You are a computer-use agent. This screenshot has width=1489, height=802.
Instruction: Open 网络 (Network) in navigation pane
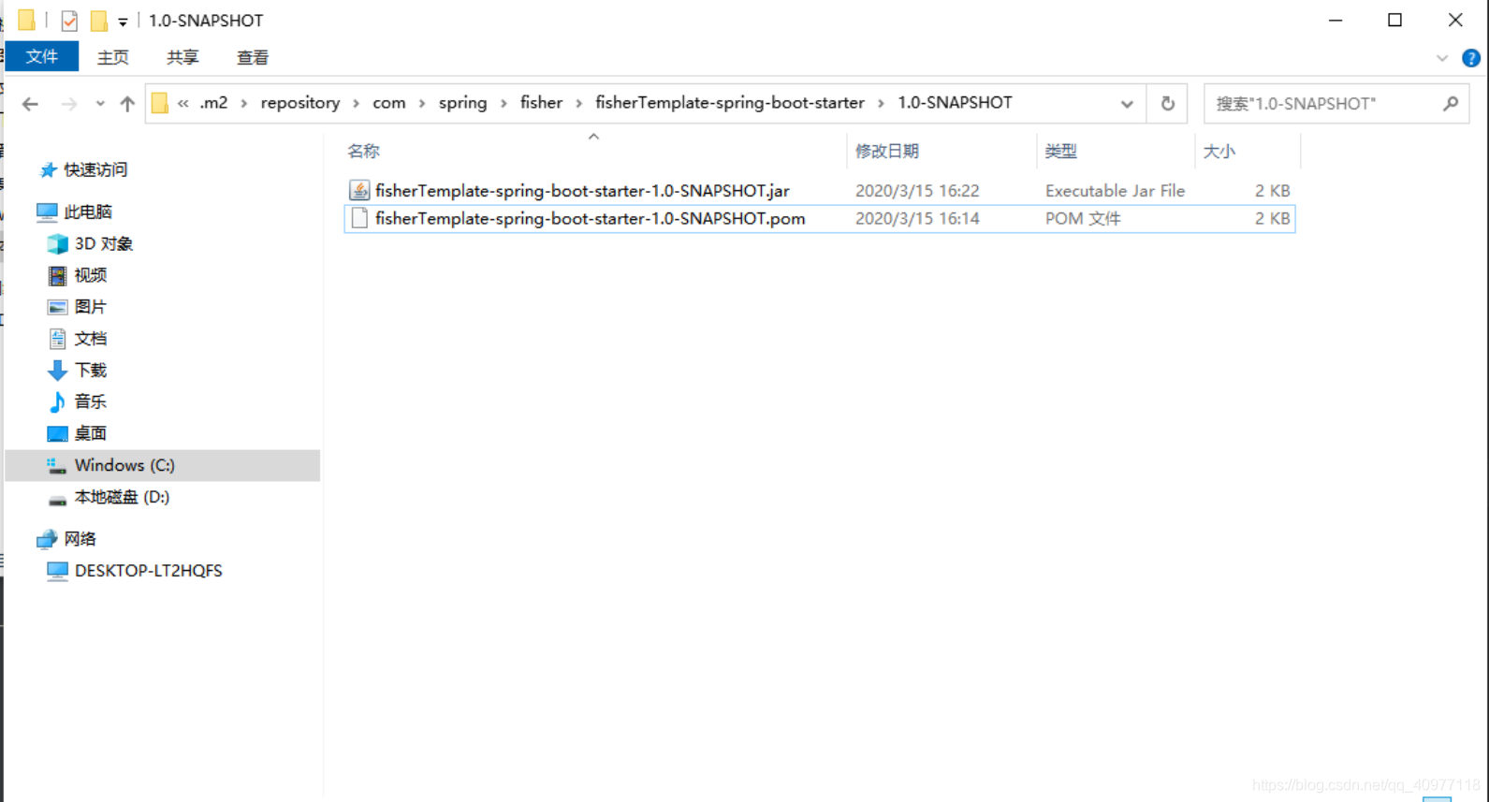pos(80,539)
